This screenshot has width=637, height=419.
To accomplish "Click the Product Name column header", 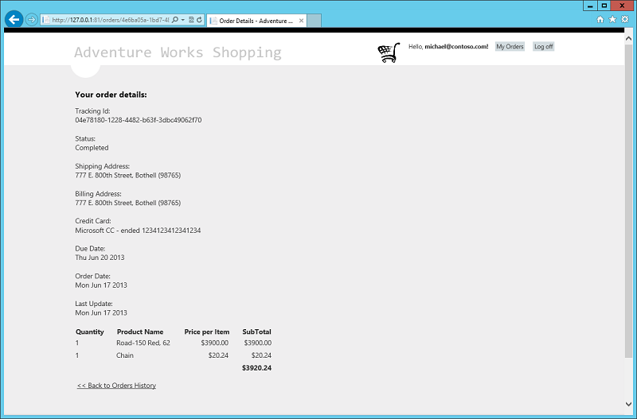I will click(140, 332).
